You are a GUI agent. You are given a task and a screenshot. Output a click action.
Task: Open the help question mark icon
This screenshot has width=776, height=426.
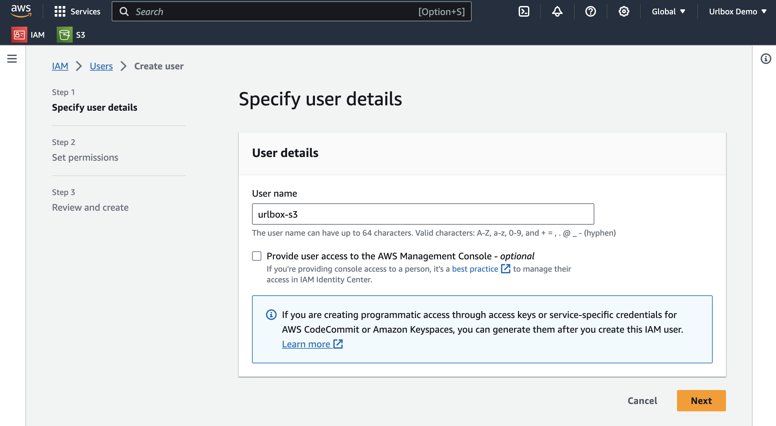point(590,12)
